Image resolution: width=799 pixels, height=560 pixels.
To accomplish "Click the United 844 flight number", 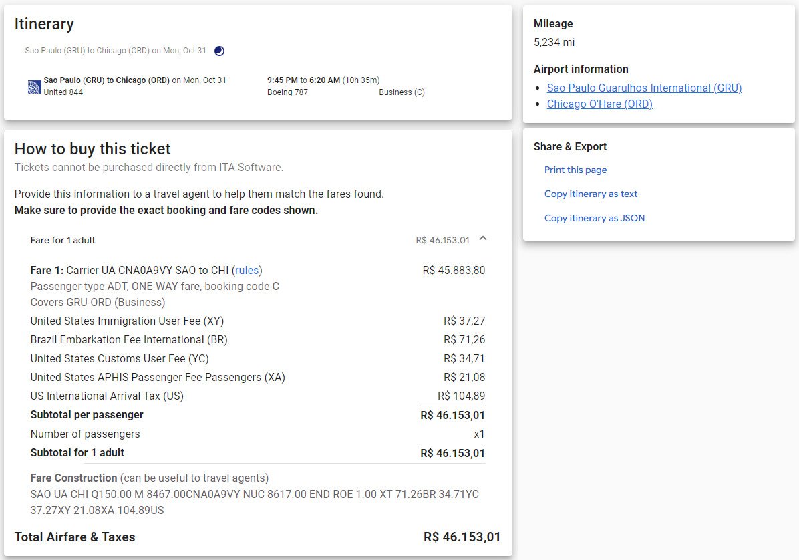I will point(63,92).
